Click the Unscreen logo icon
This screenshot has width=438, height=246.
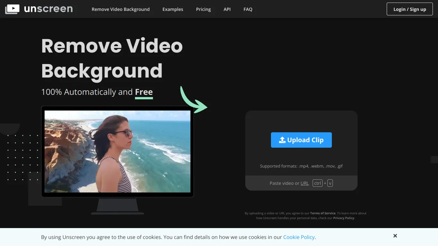(x=13, y=9)
